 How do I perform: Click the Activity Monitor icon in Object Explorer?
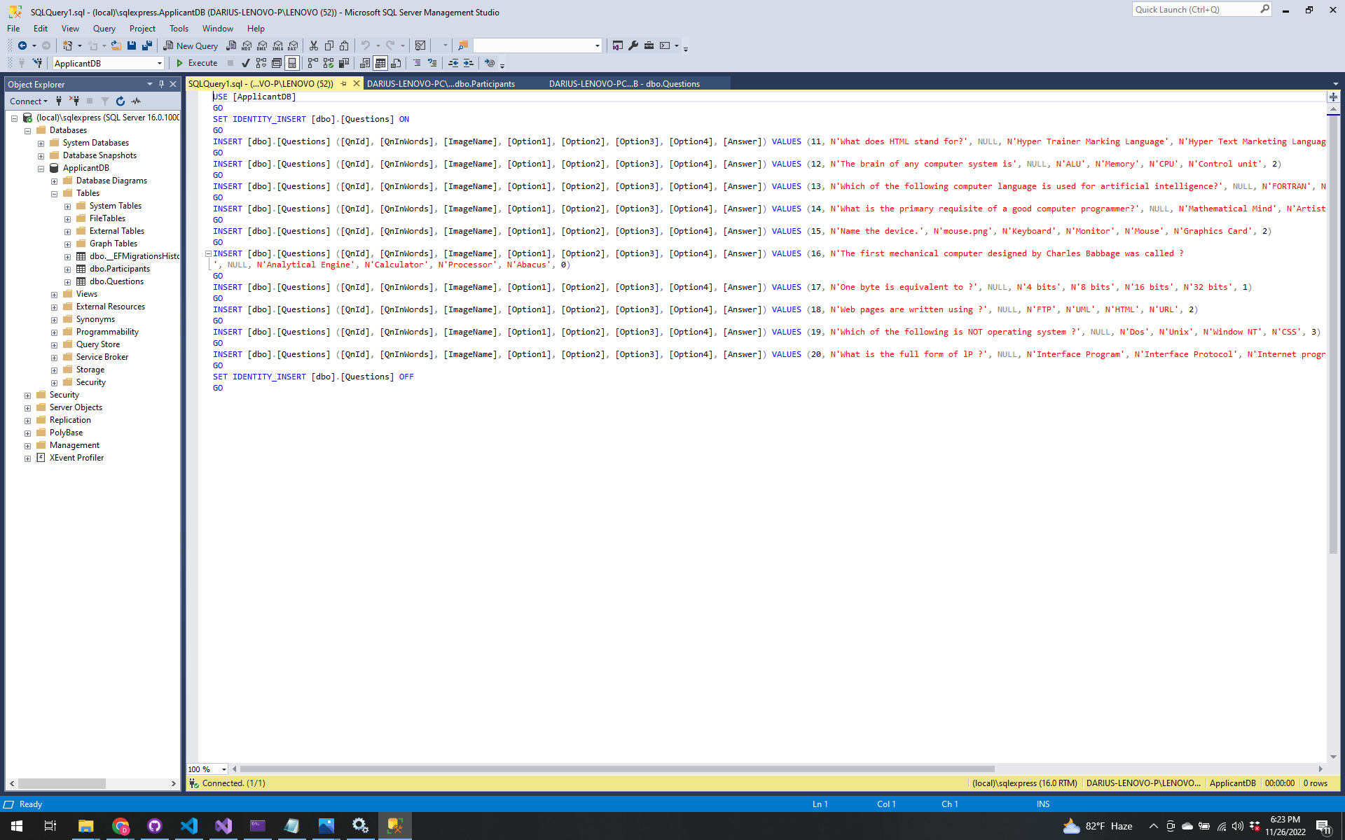click(x=136, y=101)
